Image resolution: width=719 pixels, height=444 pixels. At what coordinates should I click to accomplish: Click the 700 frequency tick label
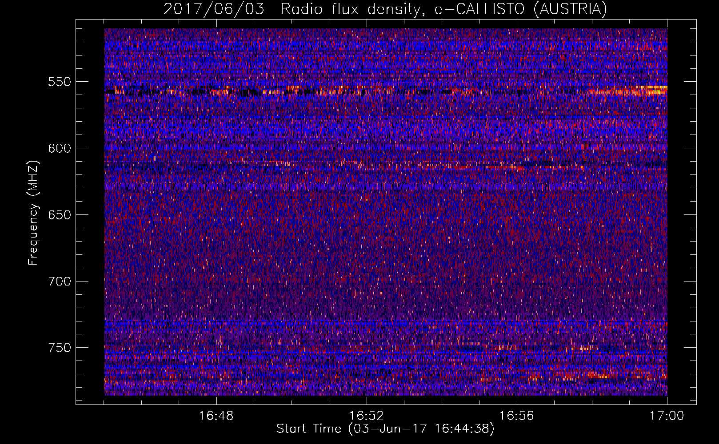60,281
